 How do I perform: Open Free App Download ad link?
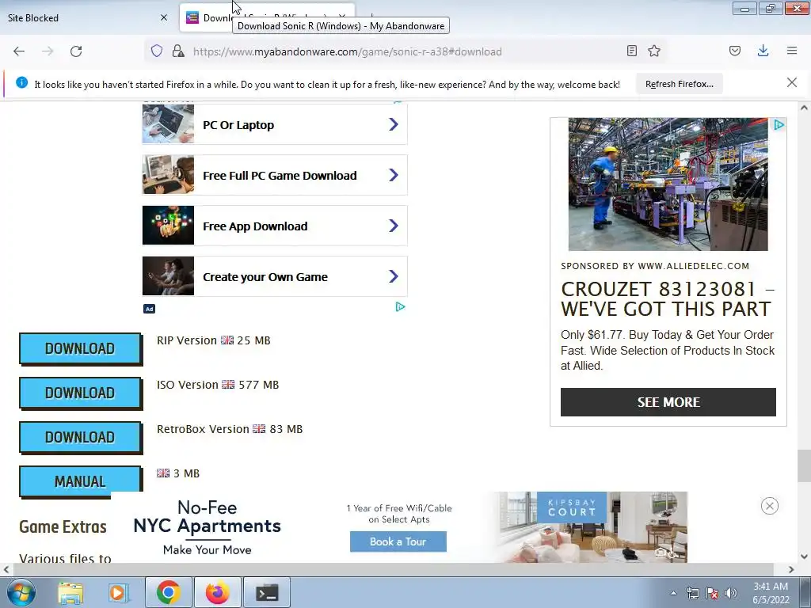point(275,226)
